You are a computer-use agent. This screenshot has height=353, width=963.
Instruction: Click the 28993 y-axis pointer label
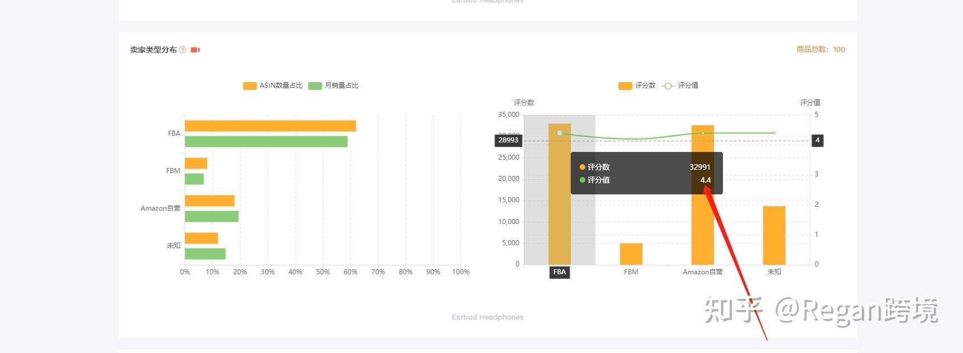coord(509,140)
